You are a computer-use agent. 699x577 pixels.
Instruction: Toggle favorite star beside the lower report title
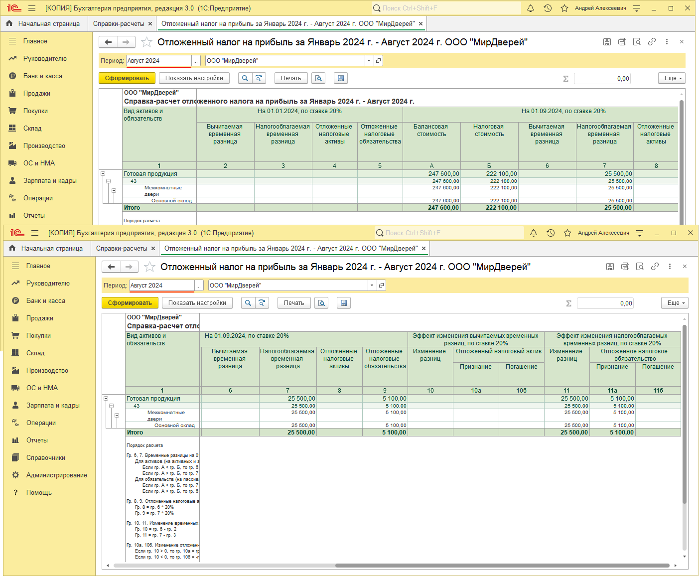click(x=149, y=267)
